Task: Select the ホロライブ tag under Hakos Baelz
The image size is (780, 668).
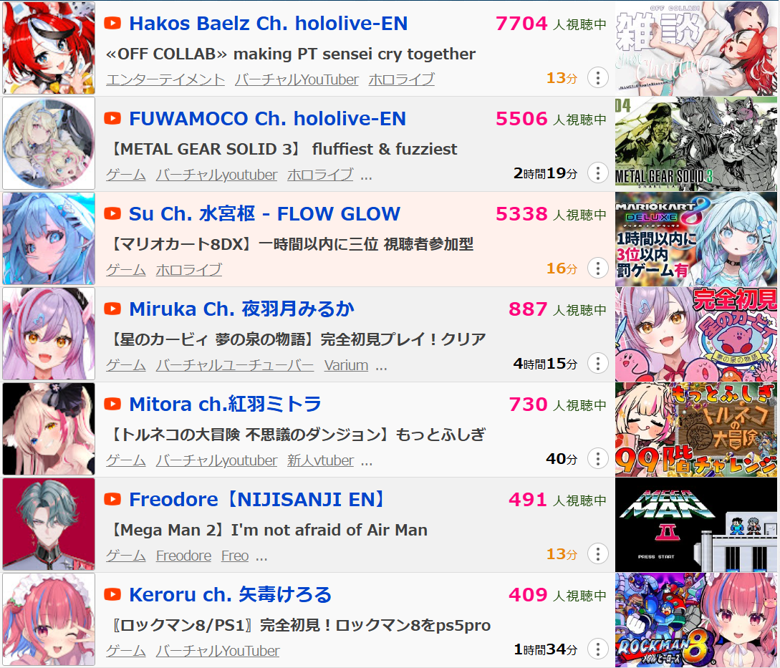Action: tap(401, 79)
